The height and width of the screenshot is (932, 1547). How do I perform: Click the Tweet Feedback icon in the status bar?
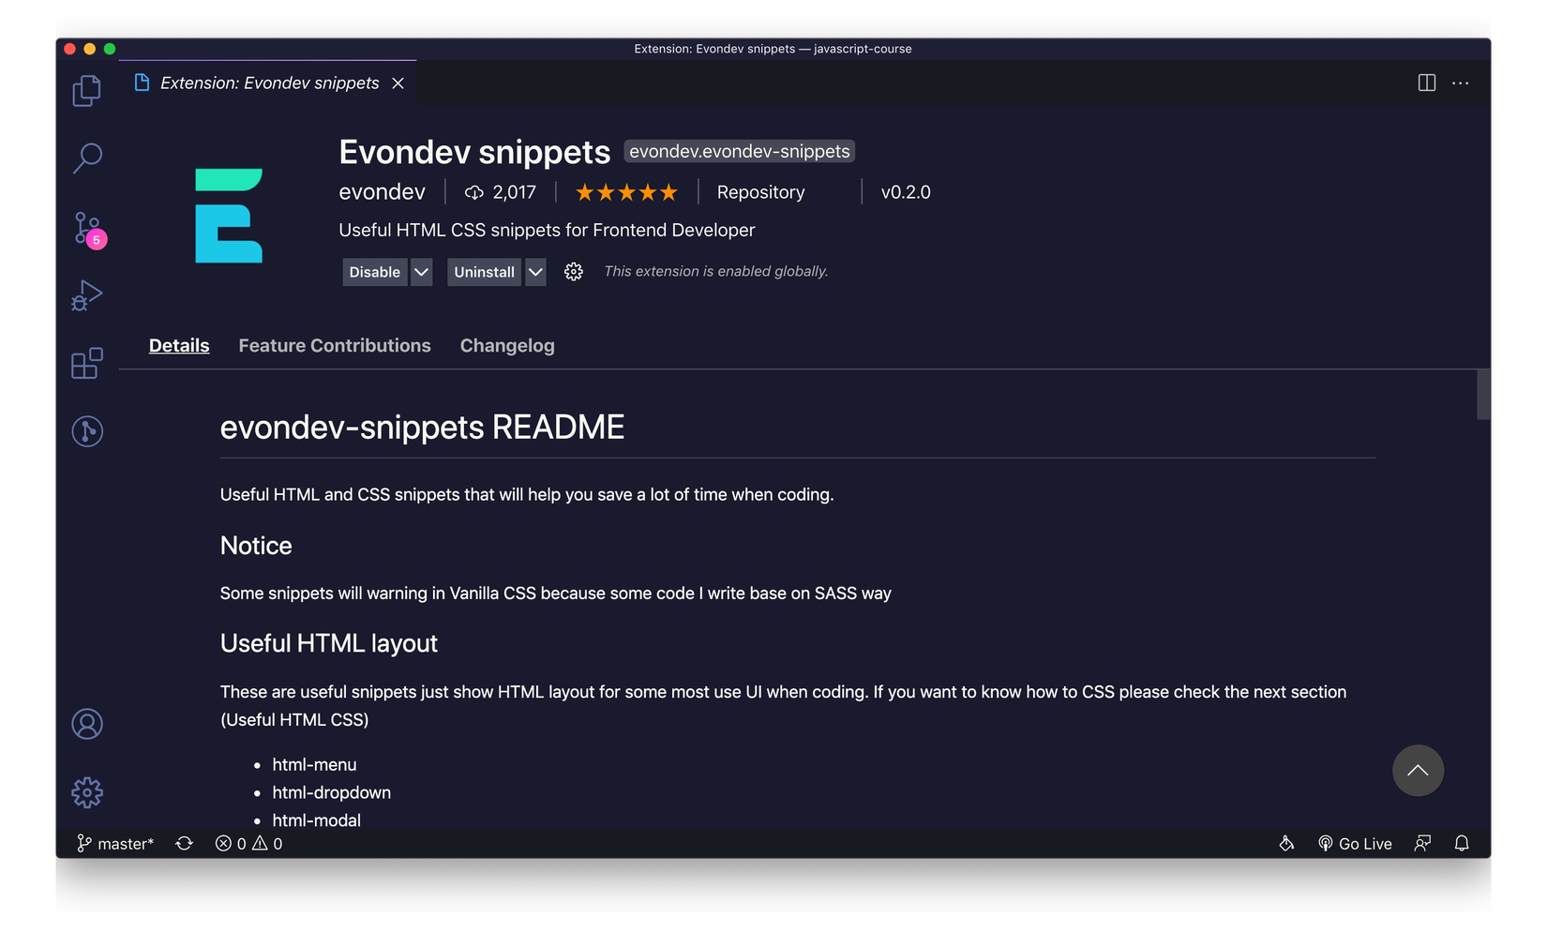[1421, 843]
